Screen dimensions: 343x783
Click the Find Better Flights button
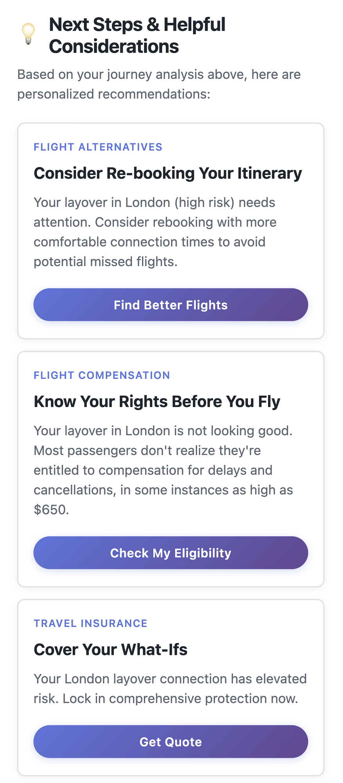tap(171, 305)
